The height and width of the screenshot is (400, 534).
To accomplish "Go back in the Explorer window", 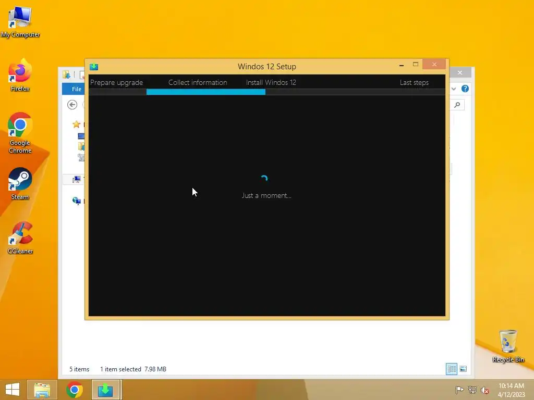I will pos(72,105).
